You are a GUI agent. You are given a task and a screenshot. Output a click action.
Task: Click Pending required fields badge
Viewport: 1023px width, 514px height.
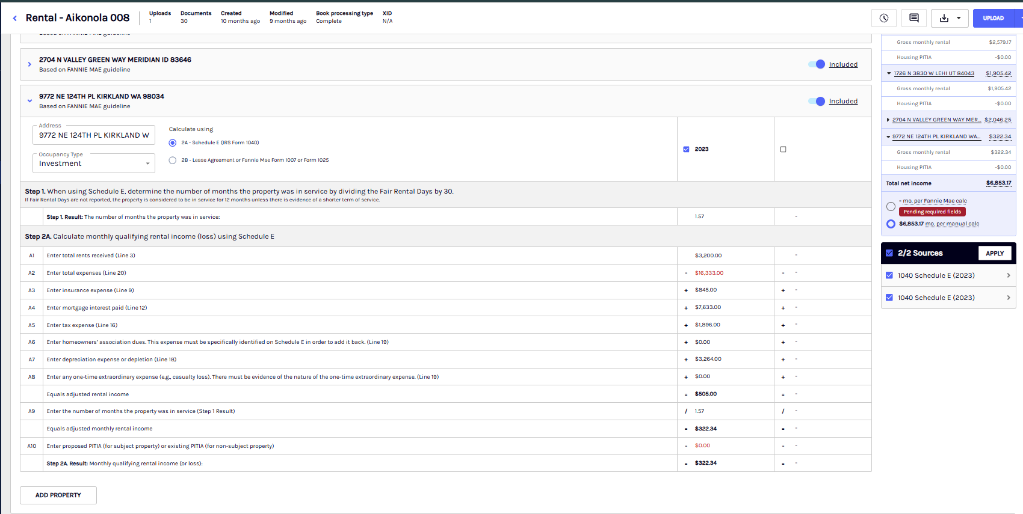(x=932, y=212)
